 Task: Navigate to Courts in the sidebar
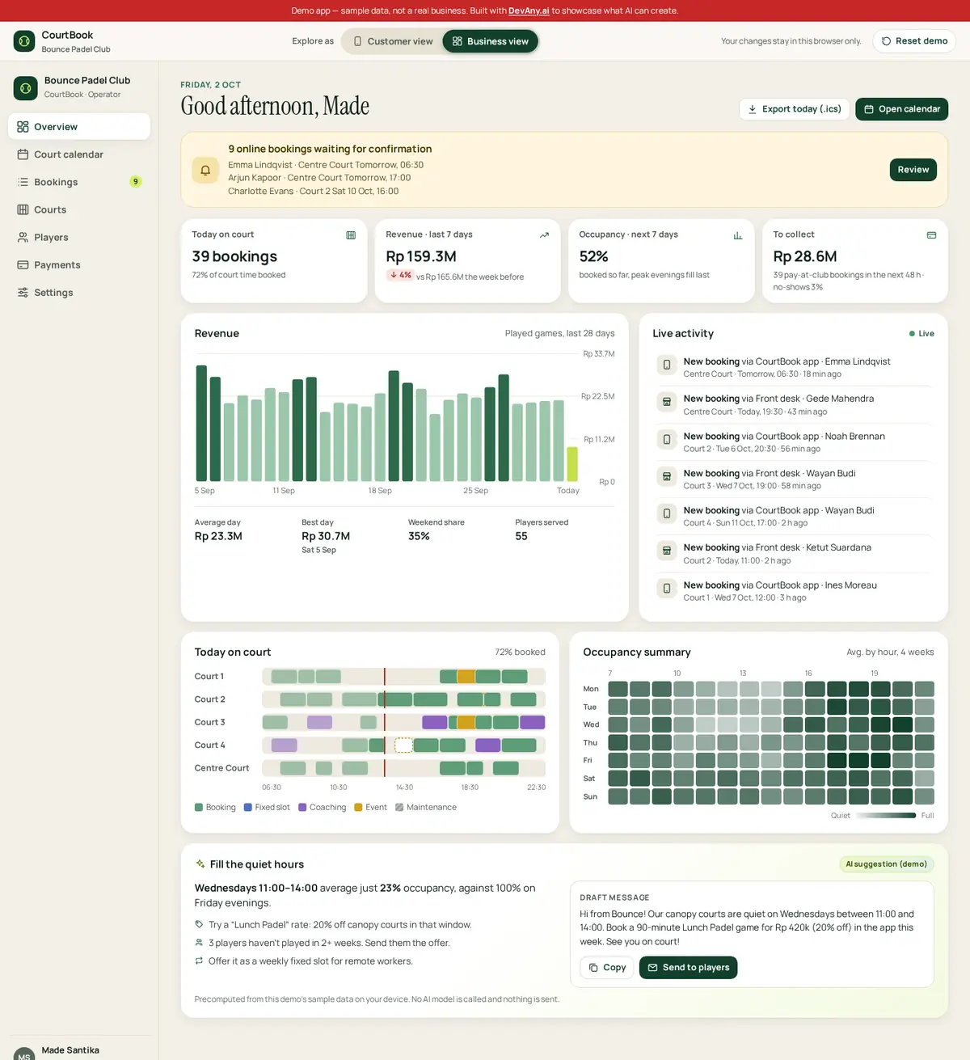[79, 209]
